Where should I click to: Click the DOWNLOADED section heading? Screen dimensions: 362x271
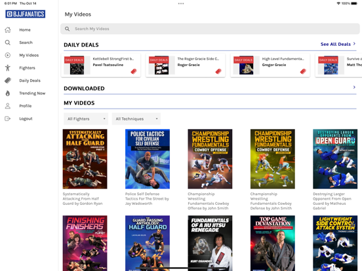pos(84,88)
